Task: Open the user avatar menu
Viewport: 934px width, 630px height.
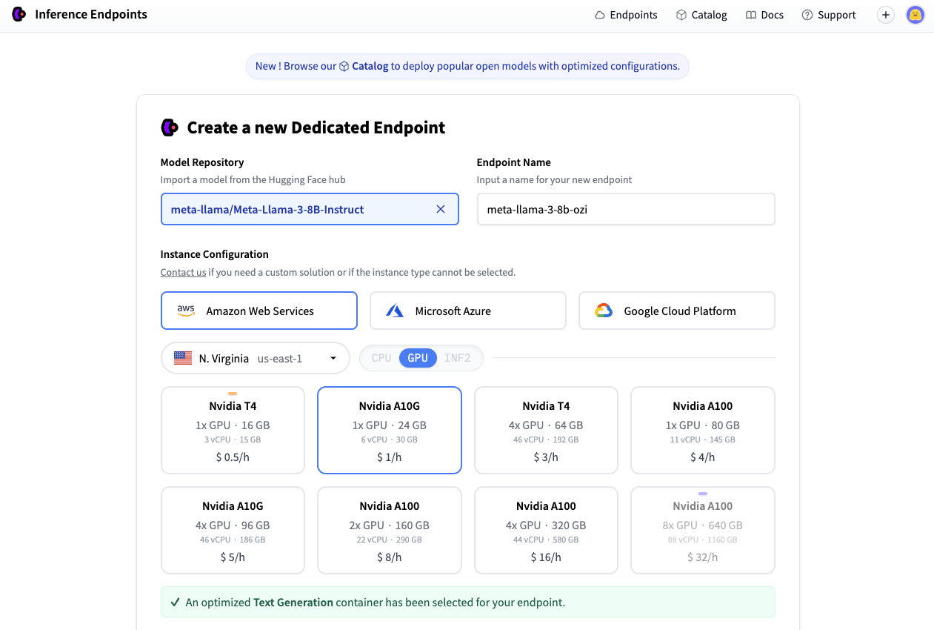Action: point(915,15)
